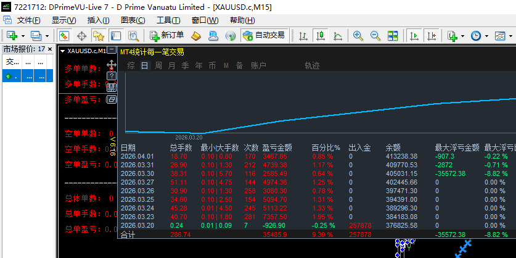Click the 禁 disable button on panel
This screenshot has width=516, height=258.
click(112, 87)
